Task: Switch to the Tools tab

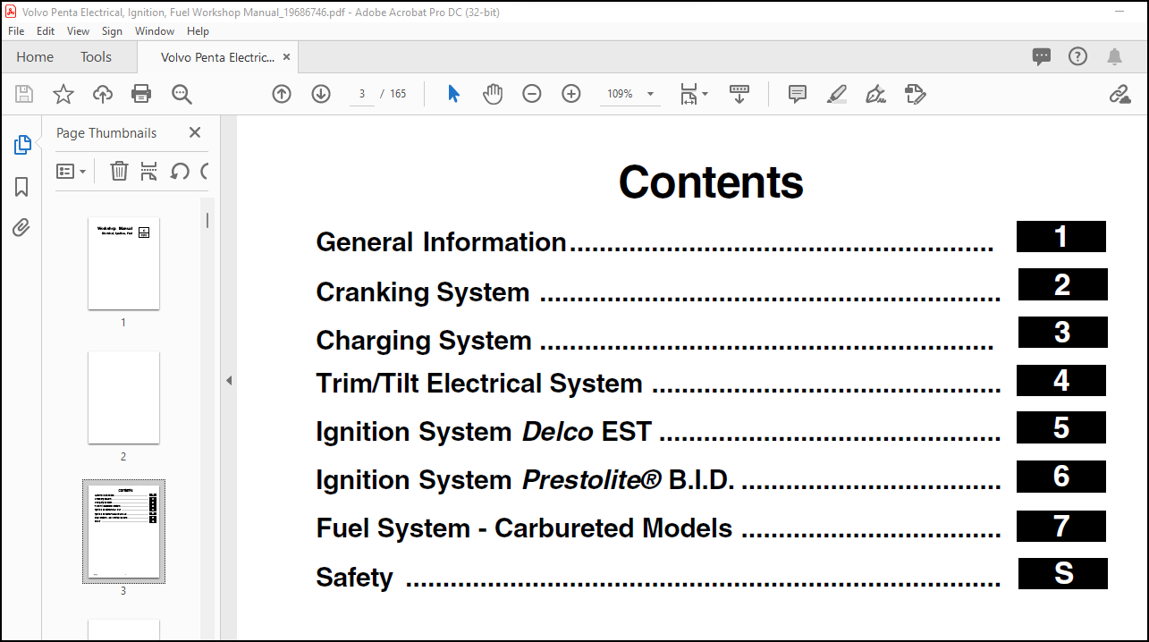Action: 96,57
